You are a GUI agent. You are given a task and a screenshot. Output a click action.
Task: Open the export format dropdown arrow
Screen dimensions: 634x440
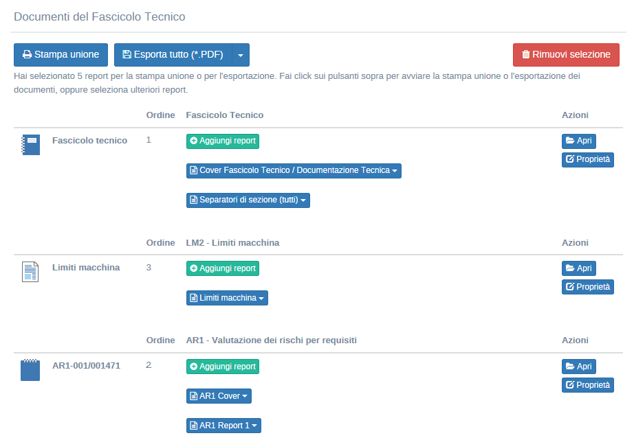point(241,55)
